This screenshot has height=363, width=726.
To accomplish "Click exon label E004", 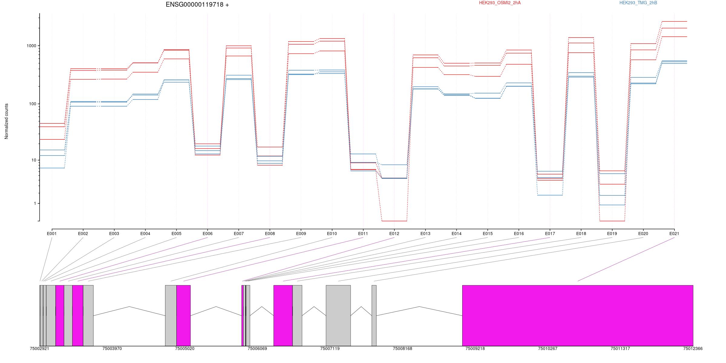I will (x=145, y=234).
